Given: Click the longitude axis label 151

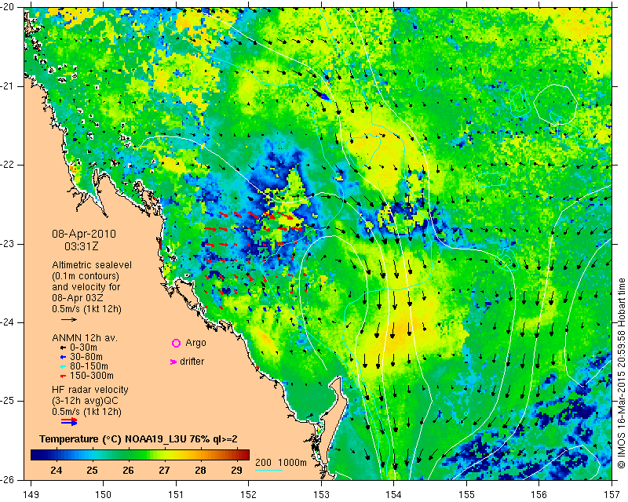Looking at the screenshot, I should tap(176, 495).
